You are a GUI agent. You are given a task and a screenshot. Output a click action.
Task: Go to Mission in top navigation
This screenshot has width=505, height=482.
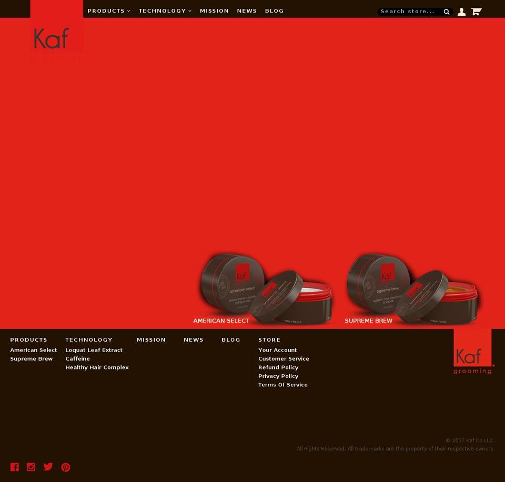point(214,11)
